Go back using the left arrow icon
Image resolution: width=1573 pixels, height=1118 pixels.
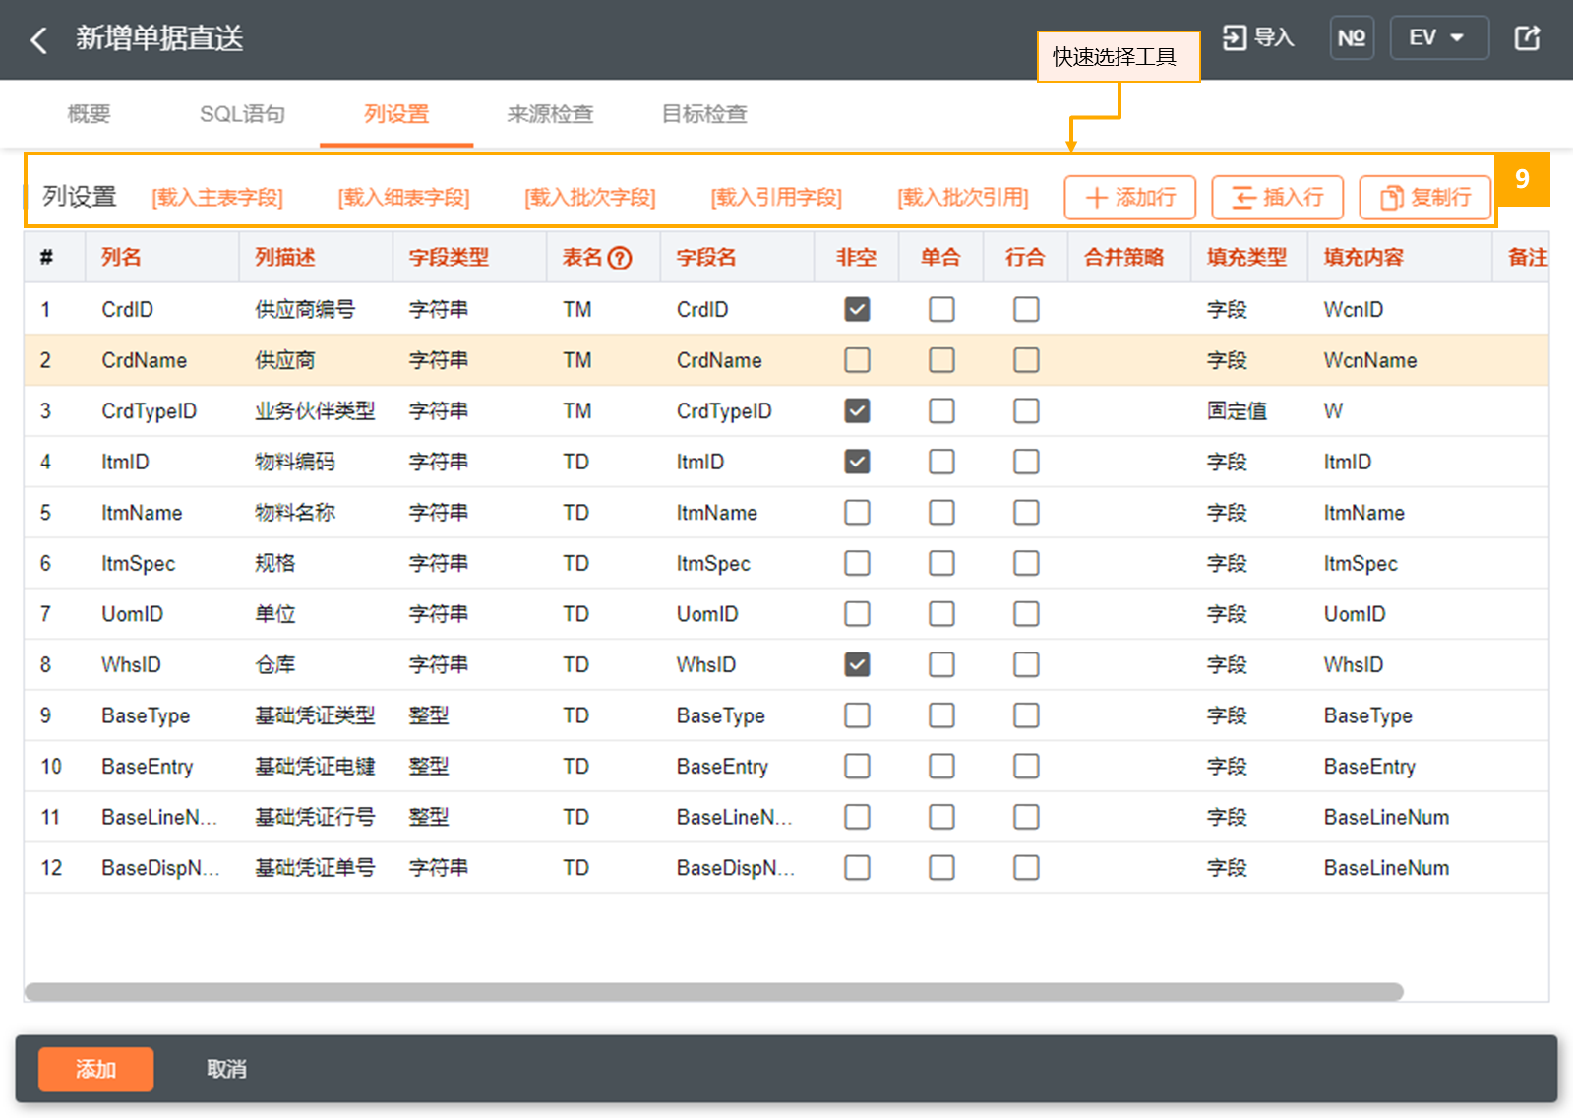click(x=38, y=40)
